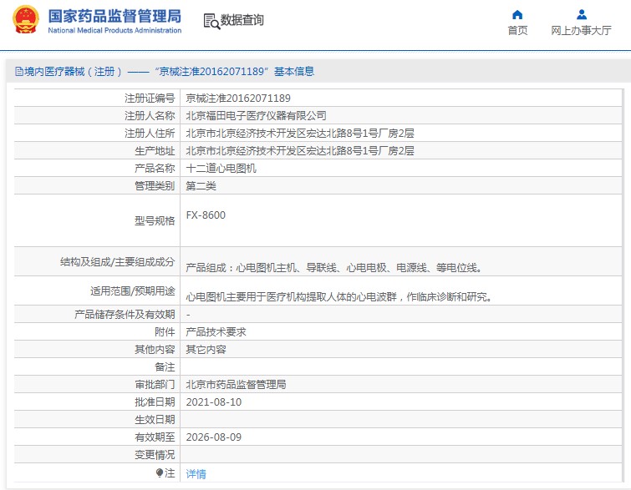
Task: Select management category 第二类
Action: coord(201,185)
